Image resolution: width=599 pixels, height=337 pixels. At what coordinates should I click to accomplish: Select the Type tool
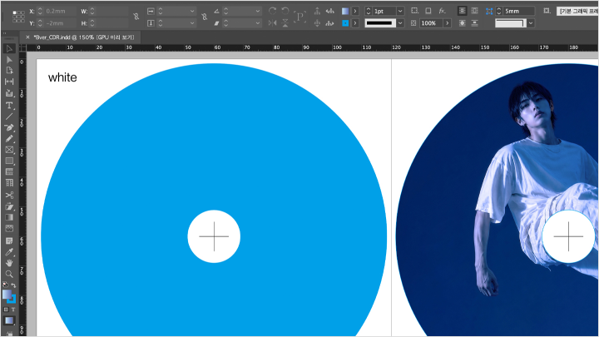tap(9, 106)
